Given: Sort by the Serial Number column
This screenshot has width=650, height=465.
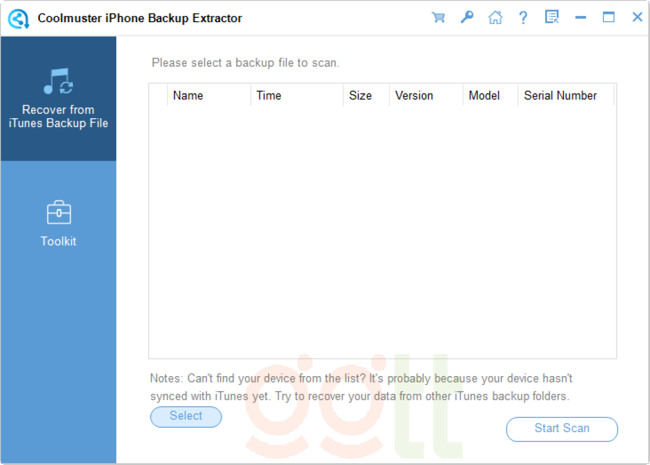Looking at the screenshot, I should 560,95.
